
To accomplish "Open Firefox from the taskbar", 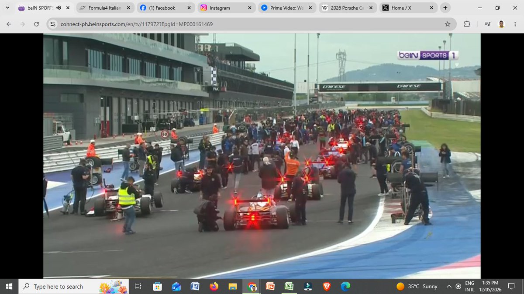I will 214,286.
